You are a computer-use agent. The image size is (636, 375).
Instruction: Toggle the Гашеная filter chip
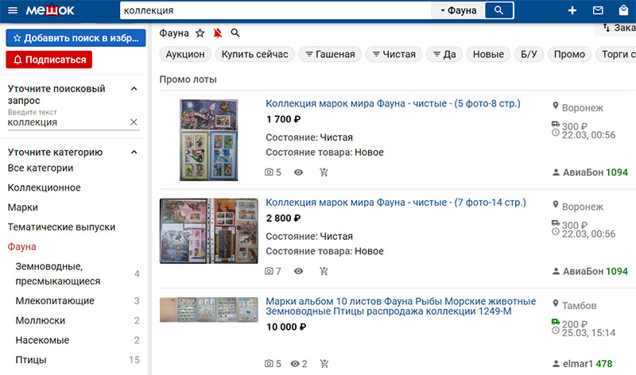click(330, 54)
